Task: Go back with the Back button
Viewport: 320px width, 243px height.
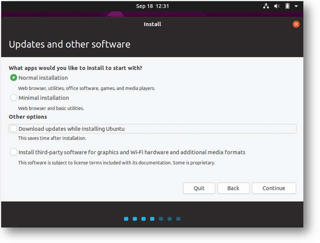Action: pyautogui.click(x=233, y=188)
